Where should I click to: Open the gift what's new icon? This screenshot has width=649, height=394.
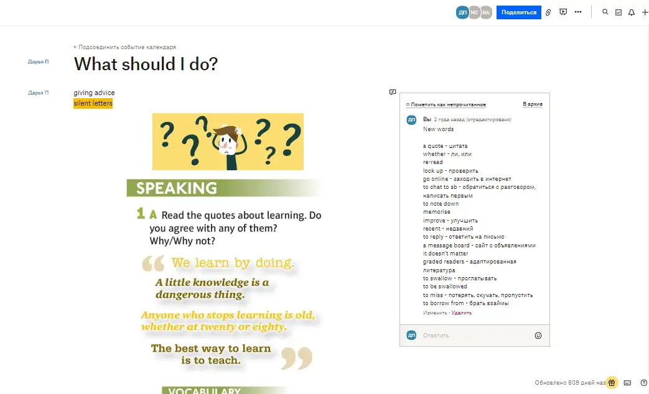(612, 382)
